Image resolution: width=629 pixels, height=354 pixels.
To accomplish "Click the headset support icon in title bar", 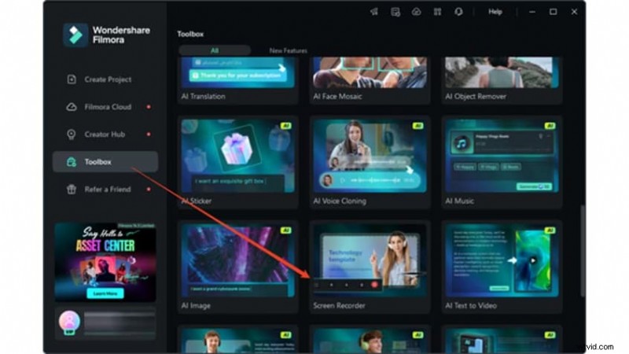I will point(458,12).
